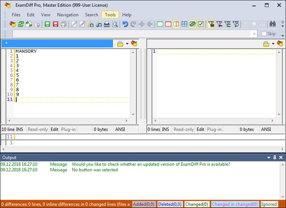
Task: Click the second pencil edit icon
Action: coord(82,24)
